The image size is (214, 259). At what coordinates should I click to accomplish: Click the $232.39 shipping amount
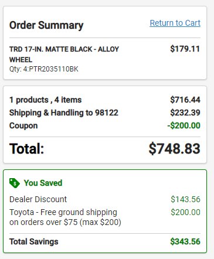point(185,113)
